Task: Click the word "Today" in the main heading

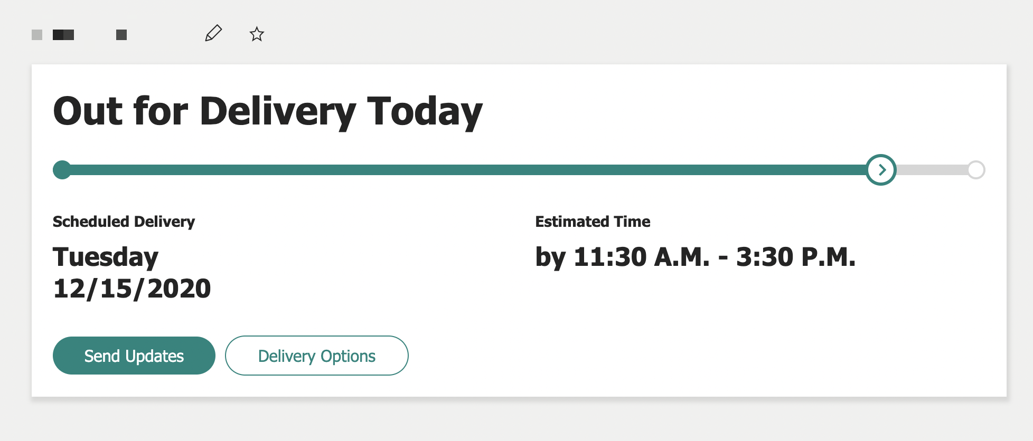Action: point(425,112)
